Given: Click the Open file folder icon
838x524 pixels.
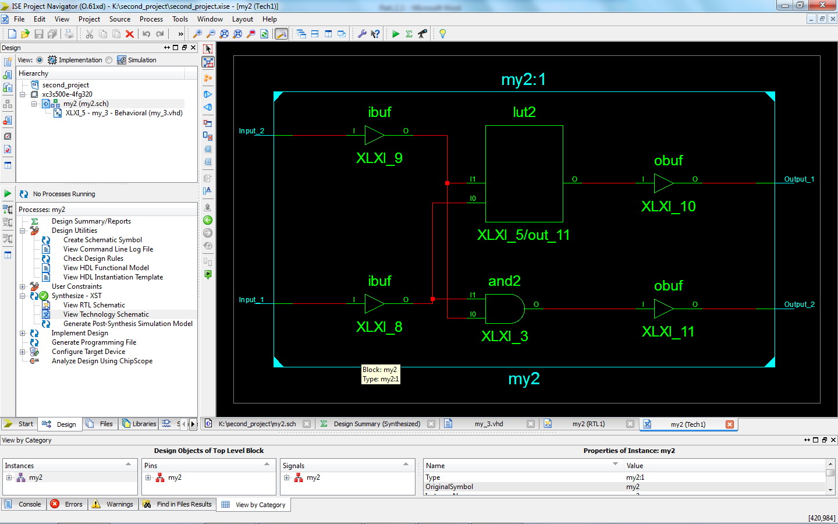Looking at the screenshot, I should [x=25, y=34].
